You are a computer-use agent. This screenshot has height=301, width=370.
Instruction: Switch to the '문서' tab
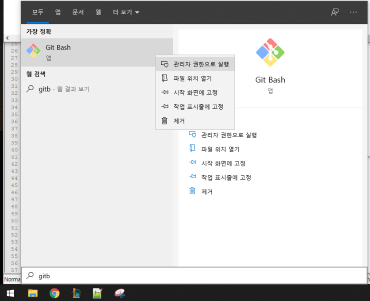point(78,12)
